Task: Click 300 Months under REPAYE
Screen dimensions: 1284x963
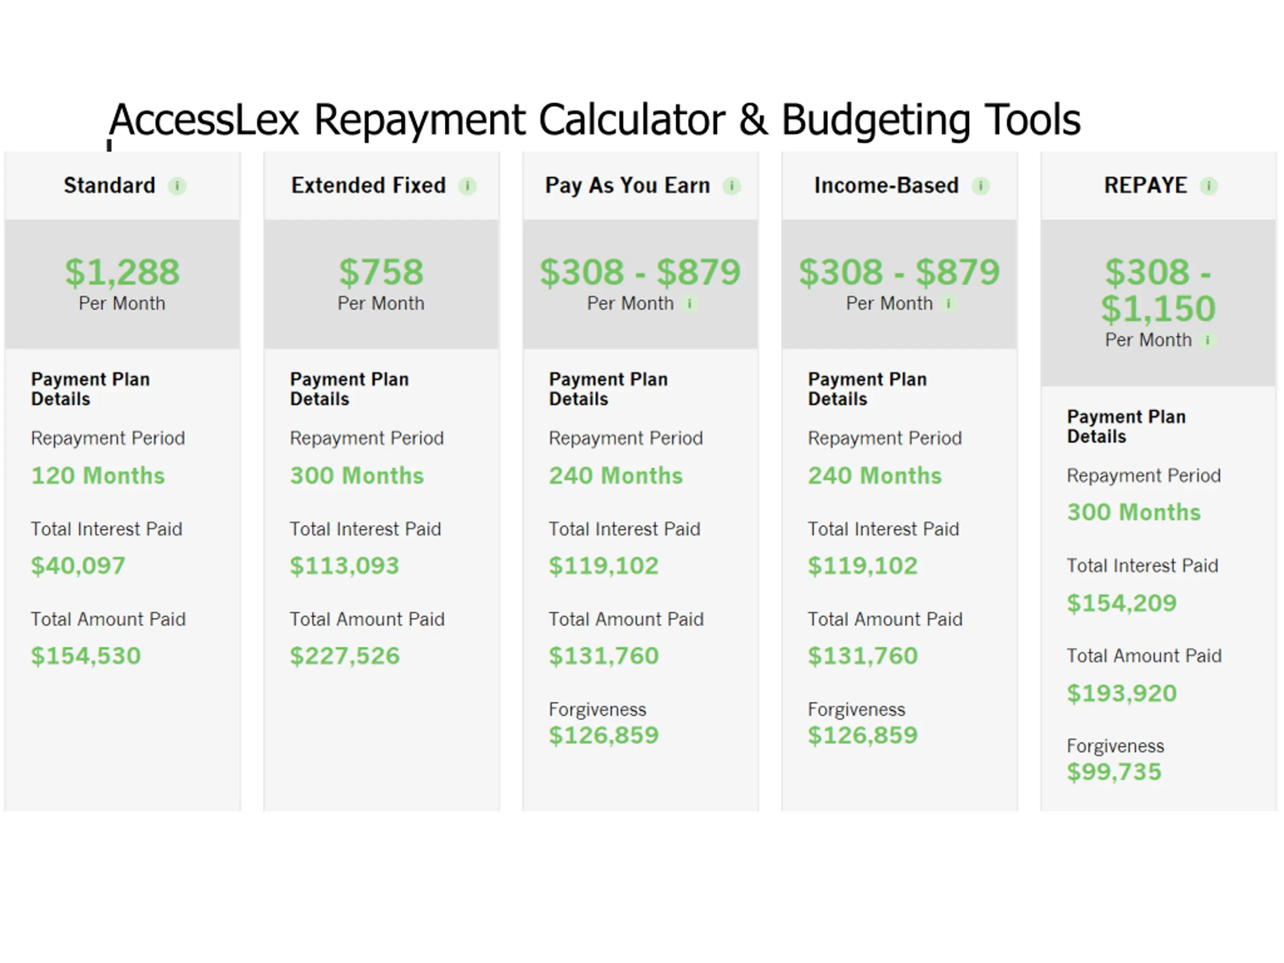Action: (1134, 513)
